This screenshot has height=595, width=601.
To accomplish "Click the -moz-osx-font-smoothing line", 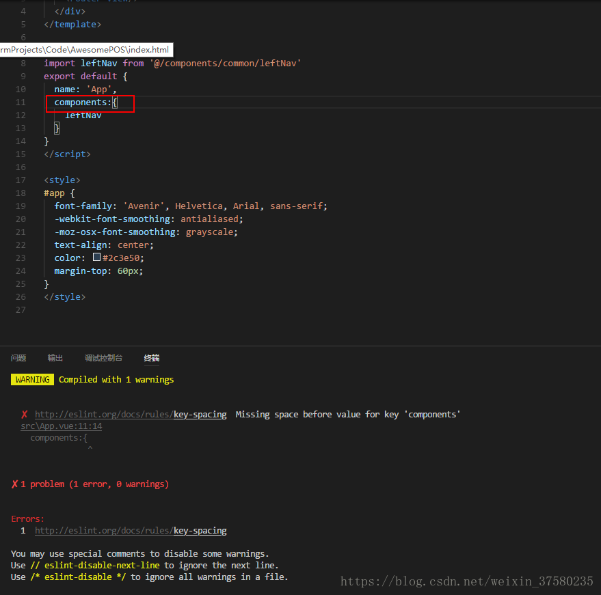I will pyautogui.click(x=146, y=232).
